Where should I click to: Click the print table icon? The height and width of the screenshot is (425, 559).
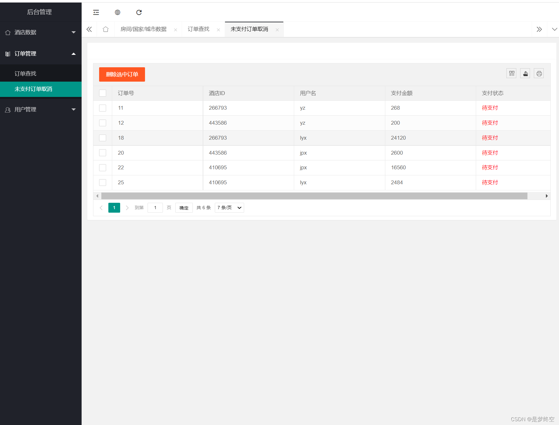pos(539,74)
